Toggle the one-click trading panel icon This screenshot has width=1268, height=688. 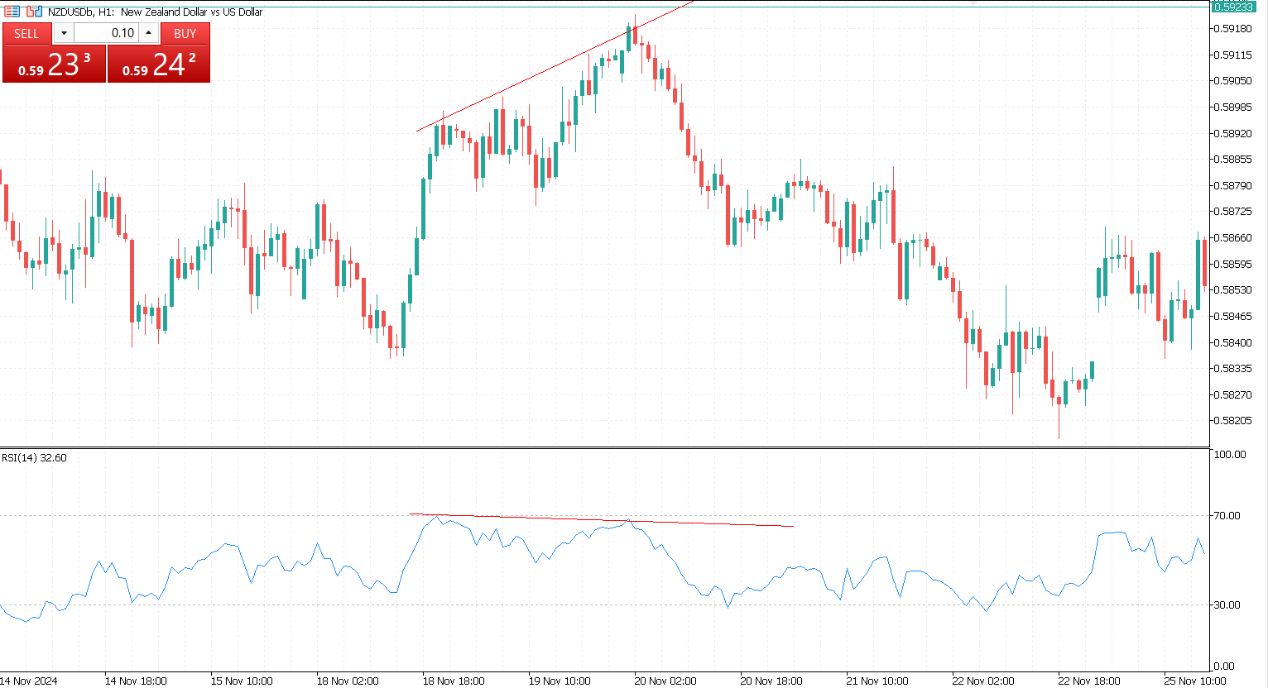point(12,12)
